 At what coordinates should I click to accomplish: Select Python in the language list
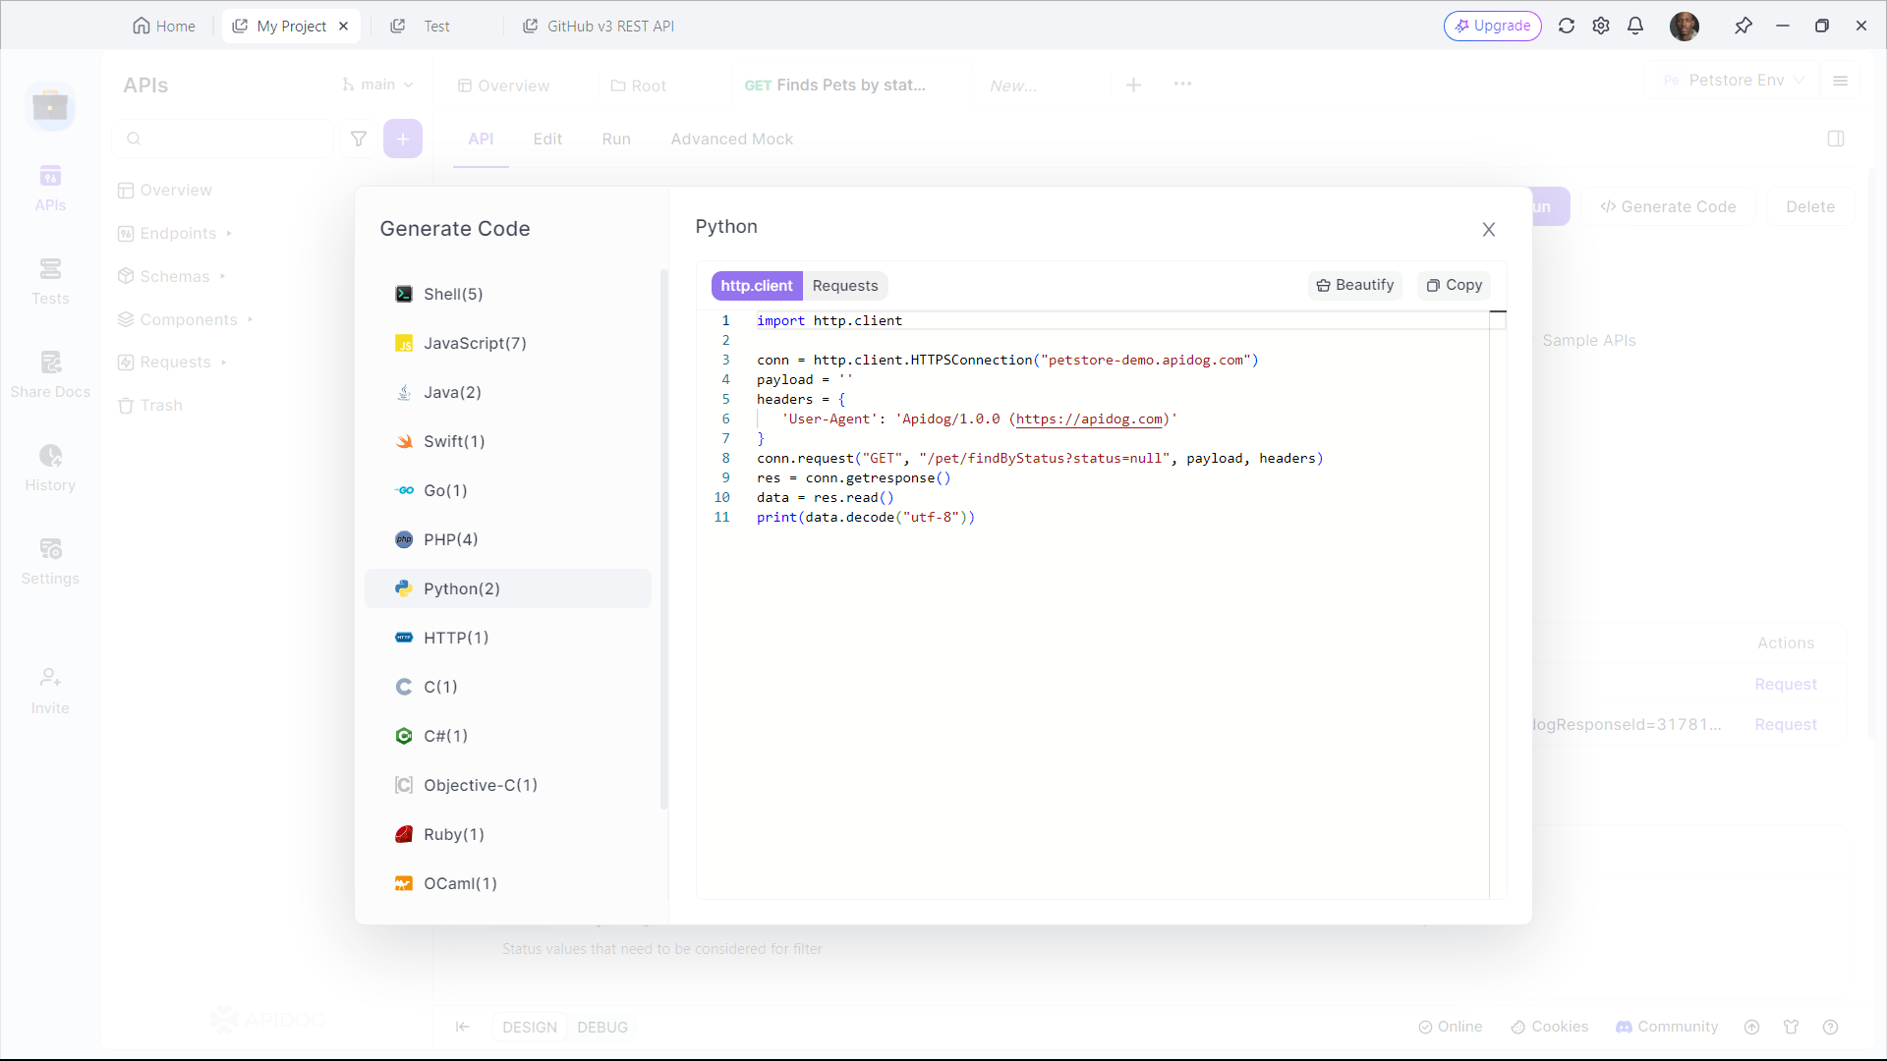[507, 588]
